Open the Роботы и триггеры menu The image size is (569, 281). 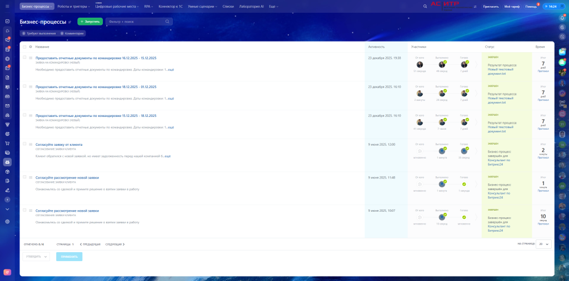pyautogui.click(x=73, y=6)
